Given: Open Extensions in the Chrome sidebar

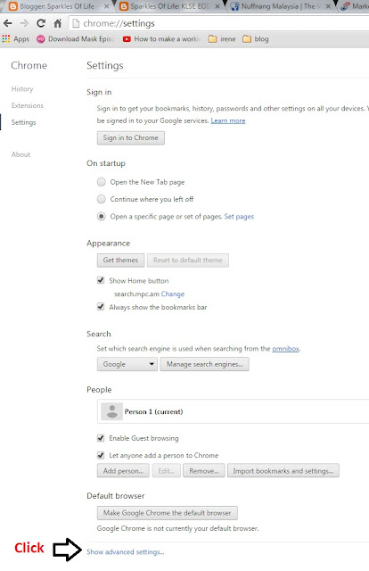Looking at the screenshot, I should (x=28, y=105).
